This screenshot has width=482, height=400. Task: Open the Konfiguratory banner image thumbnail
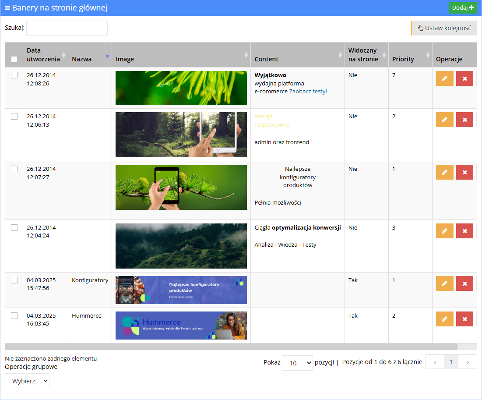point(181,290)
